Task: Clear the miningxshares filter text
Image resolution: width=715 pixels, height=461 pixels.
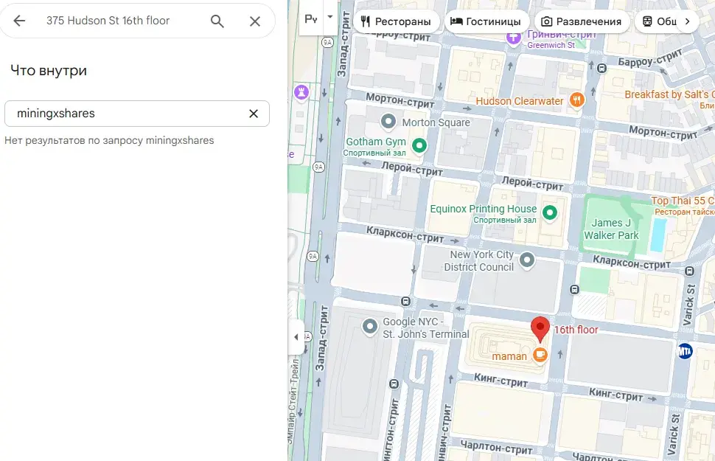Action: [x=254, y=114]
